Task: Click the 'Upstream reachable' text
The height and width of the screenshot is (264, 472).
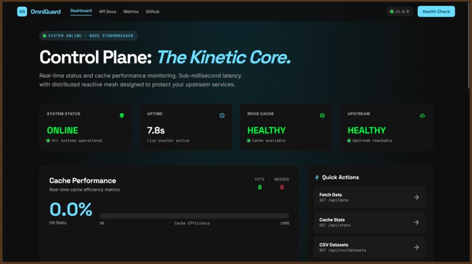Action: (x=372, y=141)
